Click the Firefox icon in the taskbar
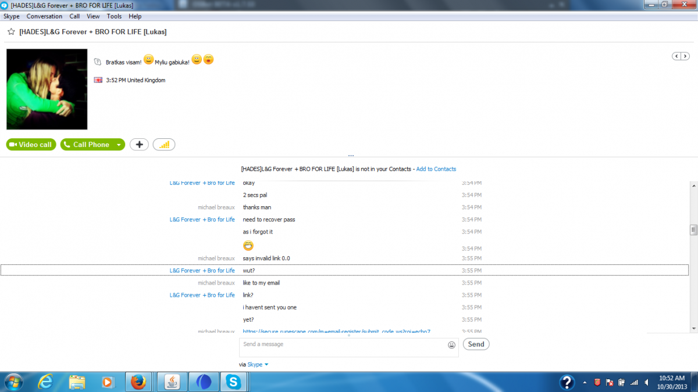 click(138, 382)
